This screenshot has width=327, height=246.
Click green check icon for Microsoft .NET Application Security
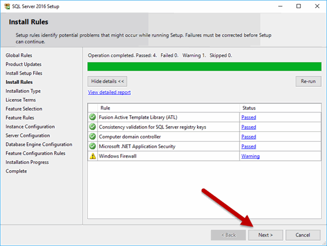coord(92,146)
